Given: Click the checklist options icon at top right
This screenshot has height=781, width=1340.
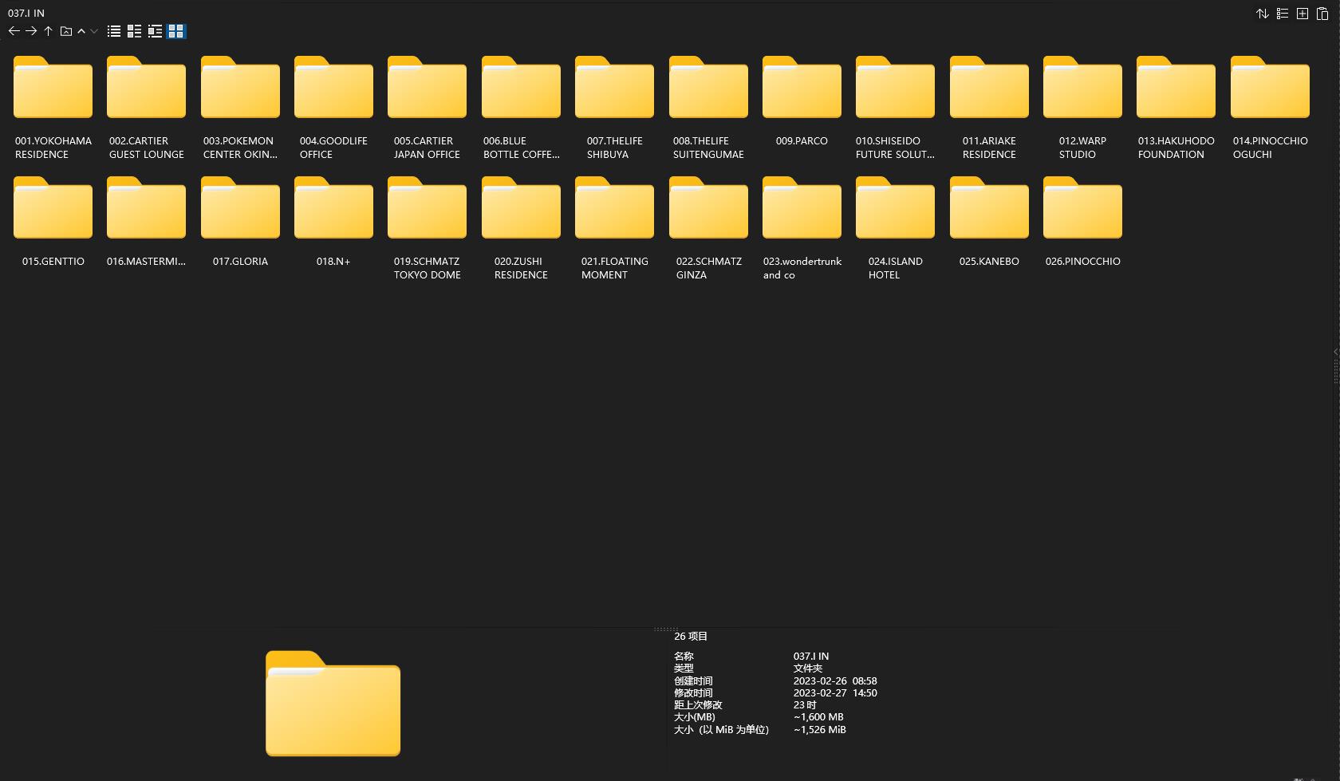Looking at the screenshot, I should 1283,14.
